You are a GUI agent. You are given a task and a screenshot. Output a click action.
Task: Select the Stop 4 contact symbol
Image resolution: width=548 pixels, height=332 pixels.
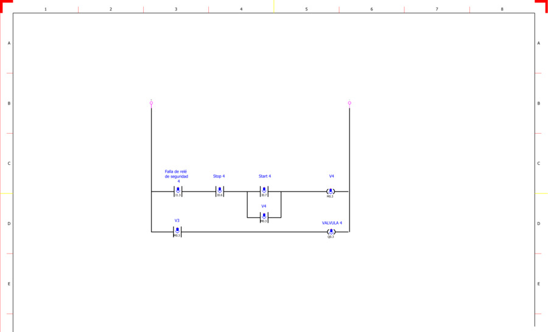click(220, 192)
